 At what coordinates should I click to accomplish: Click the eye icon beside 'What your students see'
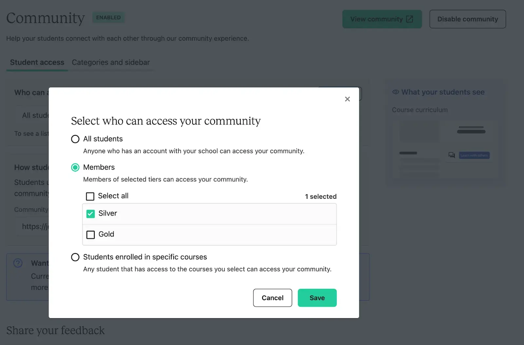tap(395, 92)
